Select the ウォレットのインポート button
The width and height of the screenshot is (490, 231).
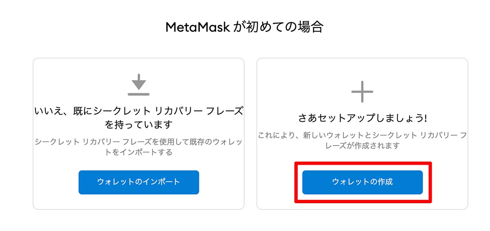tap(139, 182)
